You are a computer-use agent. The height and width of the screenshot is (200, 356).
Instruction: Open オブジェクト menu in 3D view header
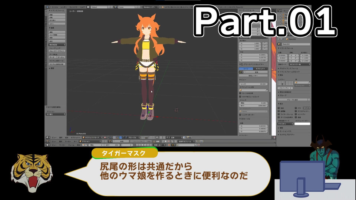point(75,137)
